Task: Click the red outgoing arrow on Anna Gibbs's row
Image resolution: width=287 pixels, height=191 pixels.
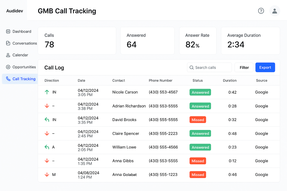Action: point(47,161)
